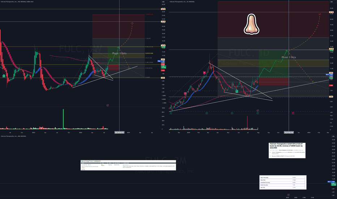The image size is (337, 199).
Task: Click the 3M chart title 'Fulcrum Therapeutics, Inc., 3M'
Action: pos(13,136)
